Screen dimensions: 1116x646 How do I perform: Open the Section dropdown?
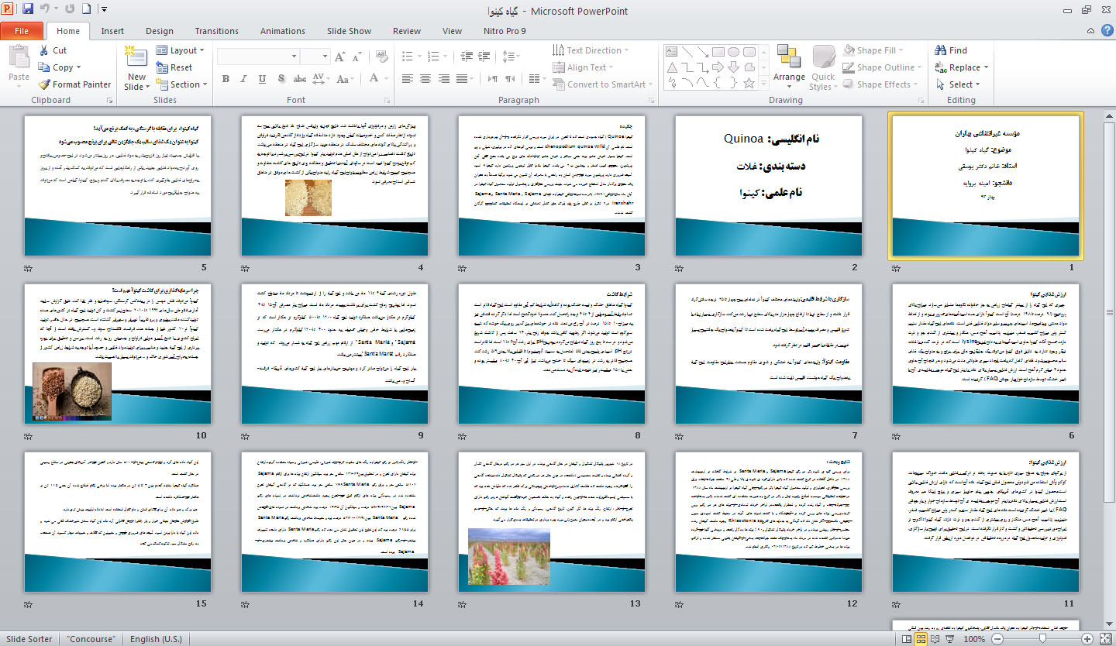click(184, 84)
